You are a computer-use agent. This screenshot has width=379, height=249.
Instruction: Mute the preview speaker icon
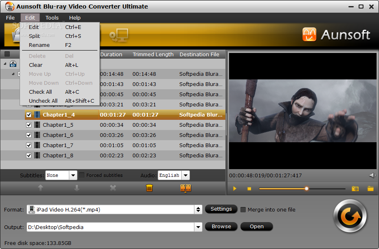tap(372, 175)
